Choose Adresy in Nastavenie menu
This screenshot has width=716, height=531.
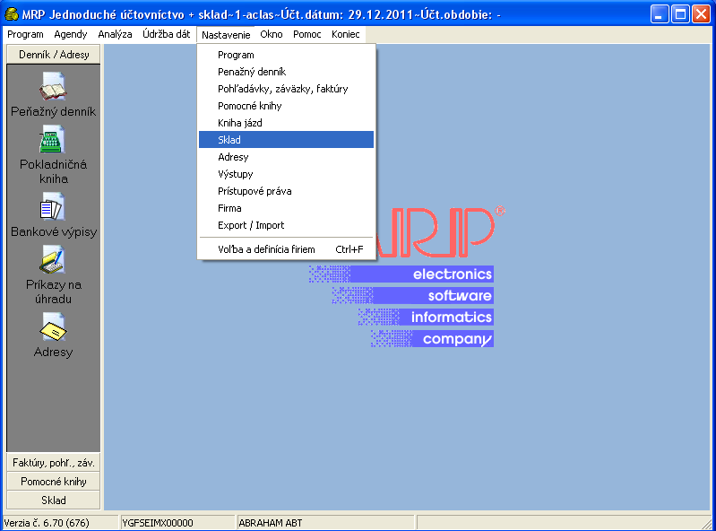286,157
